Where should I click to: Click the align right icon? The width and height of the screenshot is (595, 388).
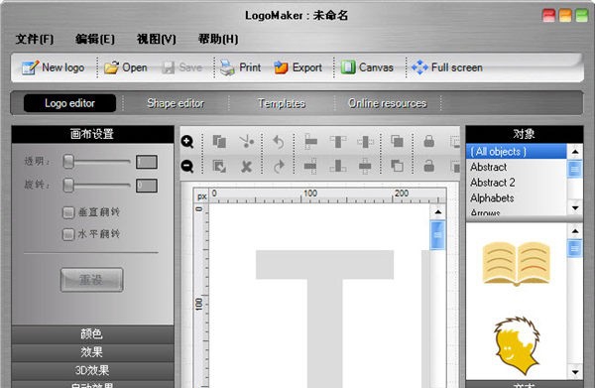point(310,167)
